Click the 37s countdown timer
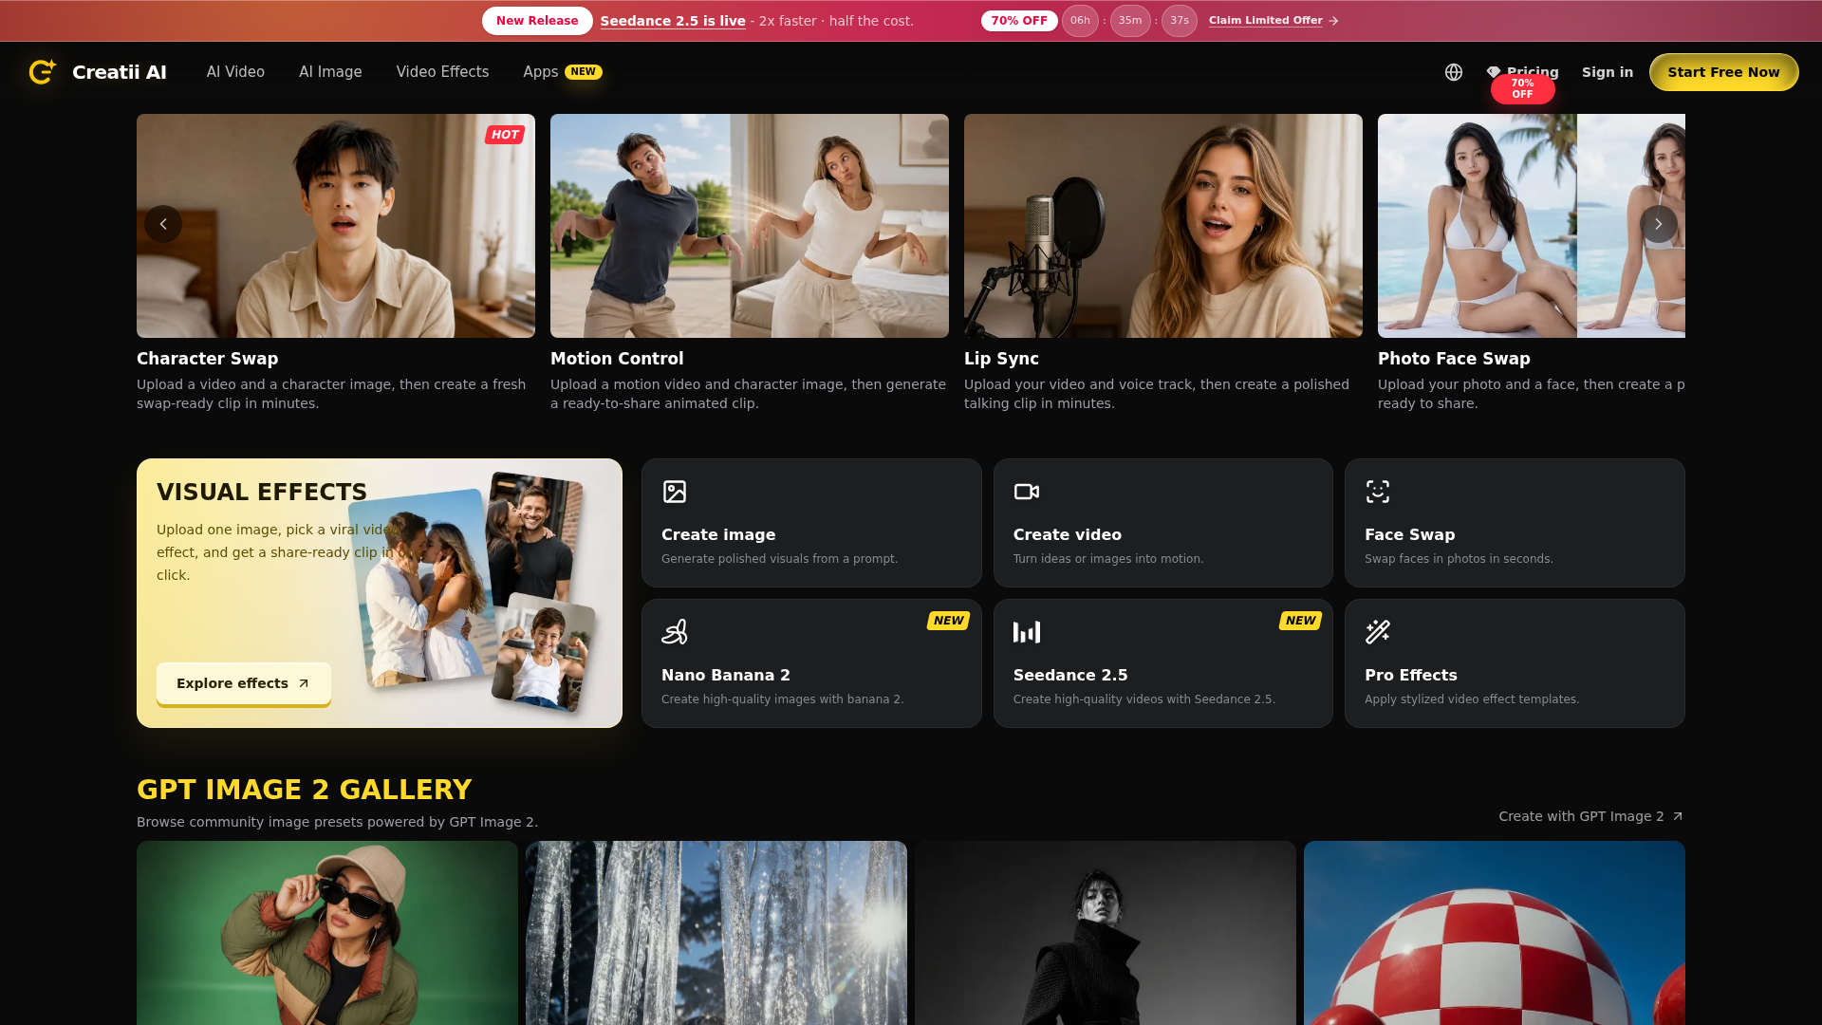Image resolution: width=1822 pixels, height=1025 pixels. coord(1180,21)
